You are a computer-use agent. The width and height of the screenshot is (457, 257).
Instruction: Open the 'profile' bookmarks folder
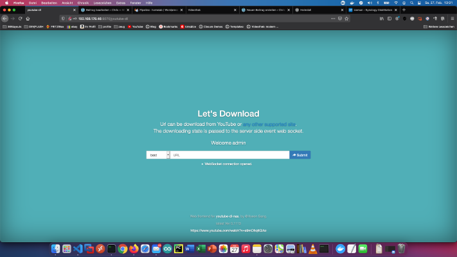pos(105,27)
